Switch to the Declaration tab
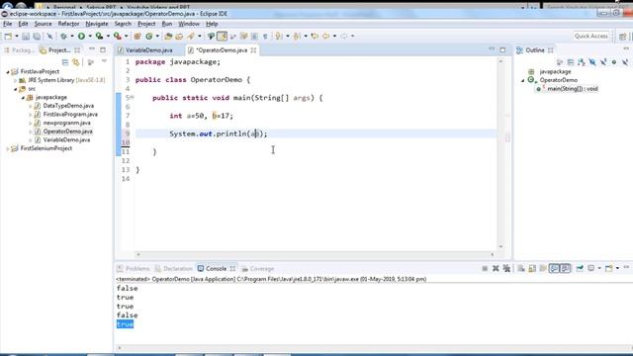This screenshot has width=633, height=356. pyautogui.click(x=174, y=269)
